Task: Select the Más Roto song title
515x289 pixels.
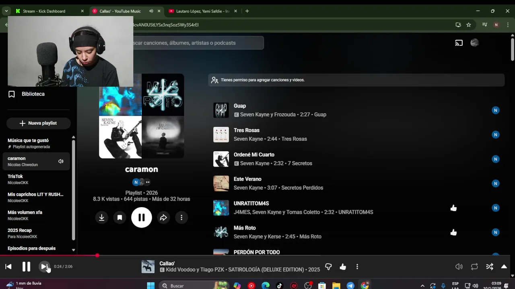Action: coord(245,228)
